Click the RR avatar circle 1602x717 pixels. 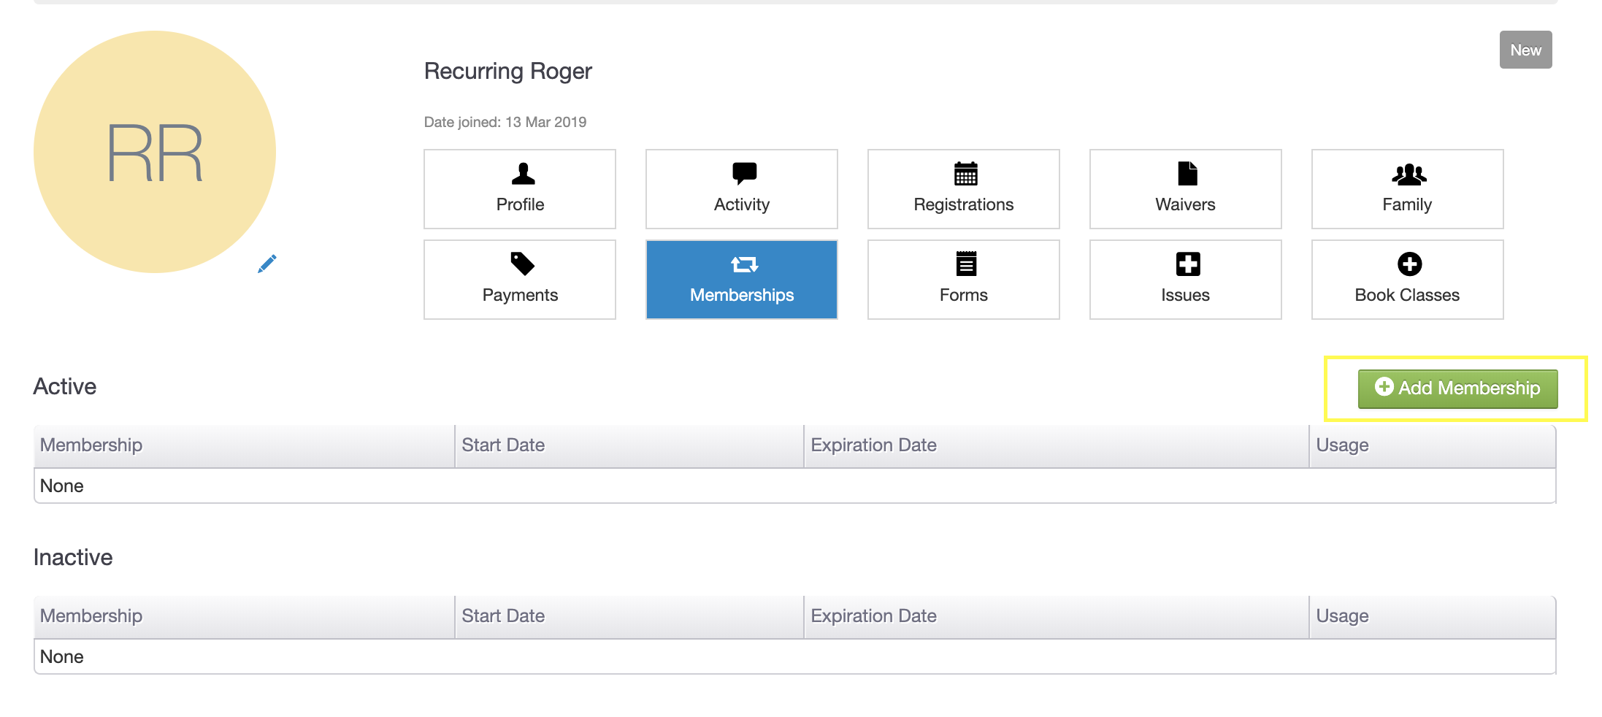pyautogui.click(x=155, y=152)
